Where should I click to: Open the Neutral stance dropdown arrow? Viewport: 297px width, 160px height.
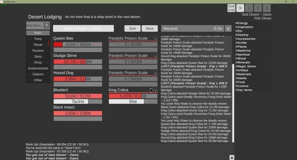[x=228, y=28]
